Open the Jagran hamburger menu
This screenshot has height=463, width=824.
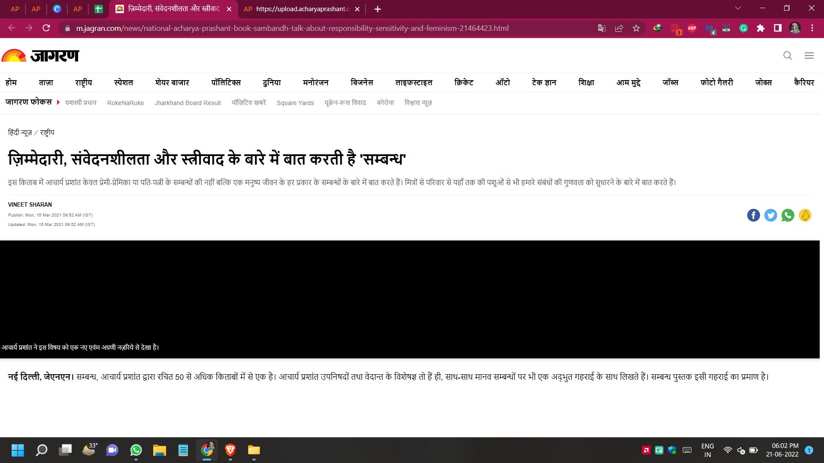point(809,56)
